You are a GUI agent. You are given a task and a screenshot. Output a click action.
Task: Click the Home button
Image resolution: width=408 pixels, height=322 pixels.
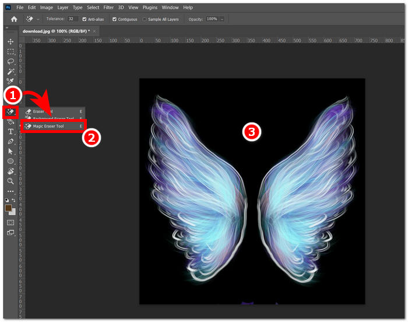tap(14, 19)
